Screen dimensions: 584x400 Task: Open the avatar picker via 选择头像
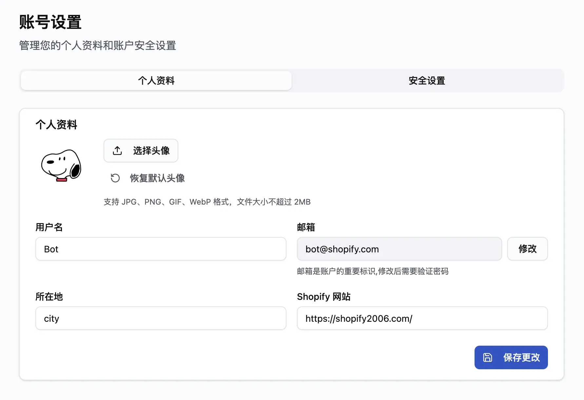(141, 150)
